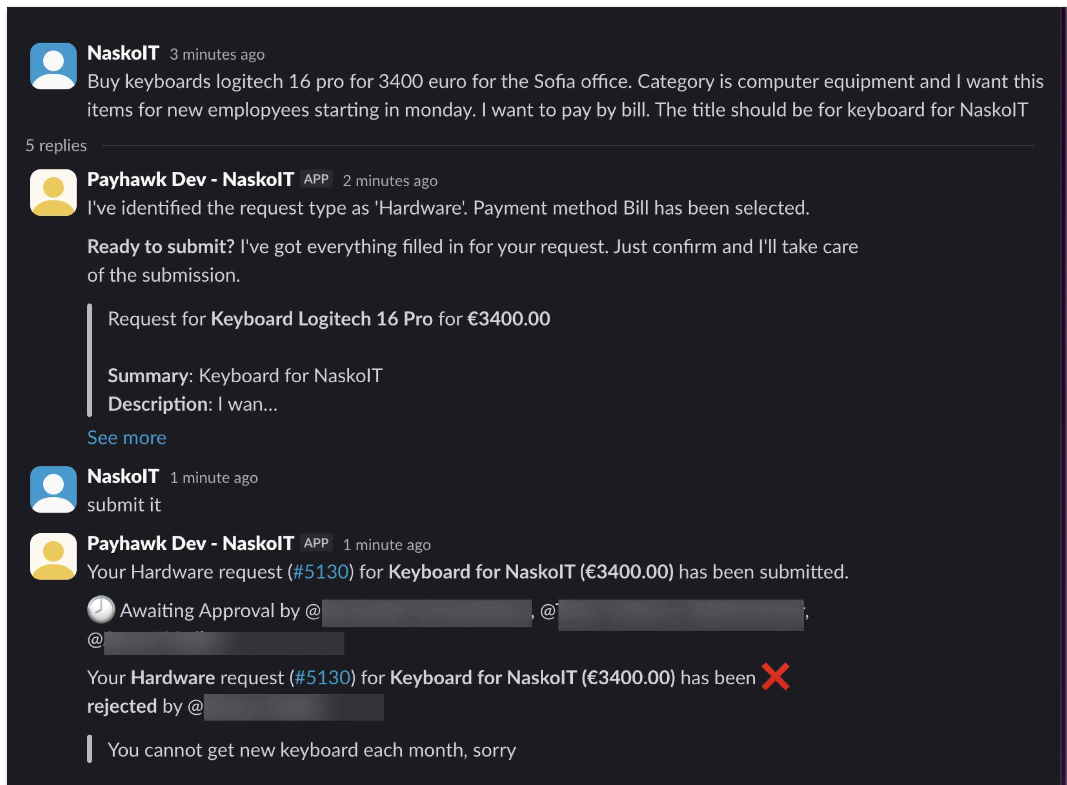Viewport: 1067px width, 785px height.
Task: Expand the 5 replies thread
Action: coord(56,145)
